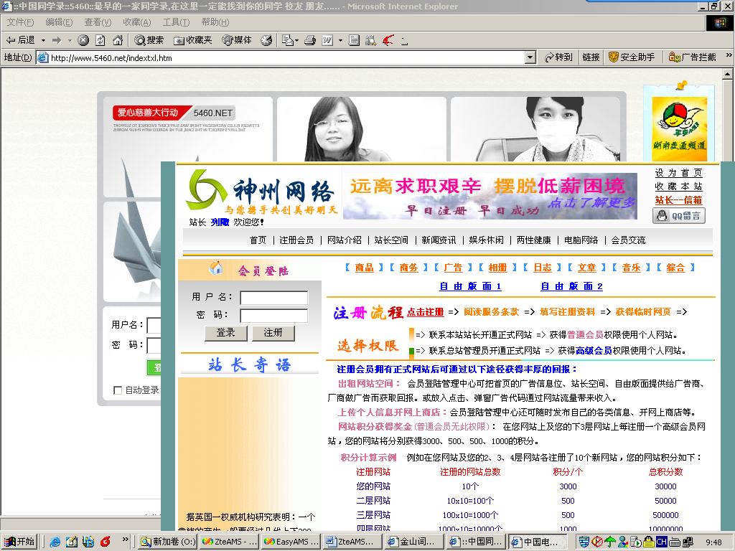
Task: Click the 开始 Start button
Action: (x=19, y=542)
